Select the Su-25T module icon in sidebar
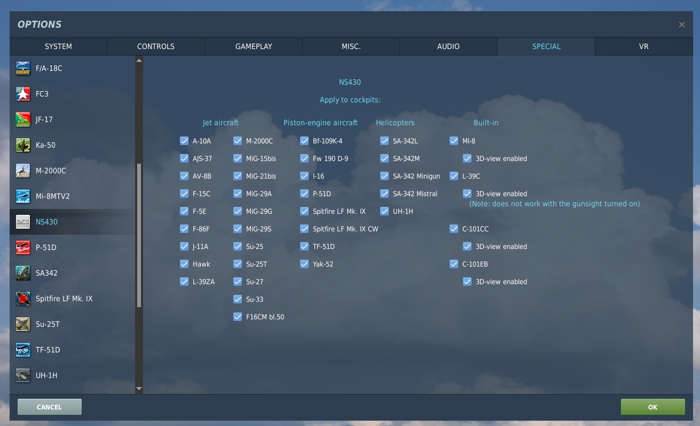The height and width of the screenshot is (426, 700). (x=23, y=324)
